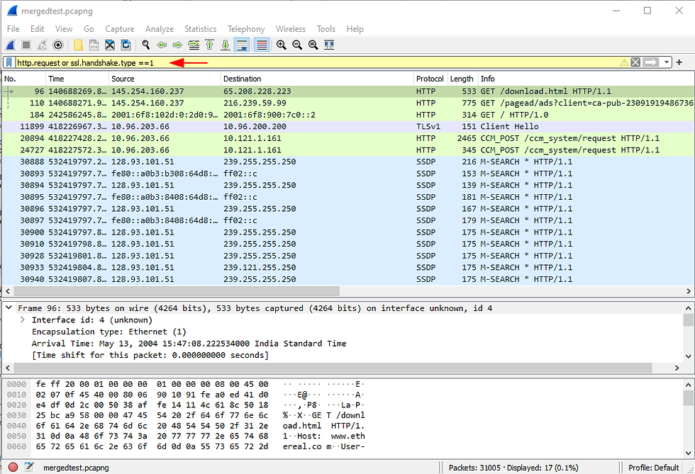Reload this capture file icon

coord(126,45)
